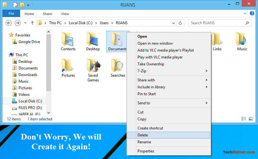Switch to details view layout icon
Image resolution: width=258 pixels, height=159 pixels.
click(244, 118)
